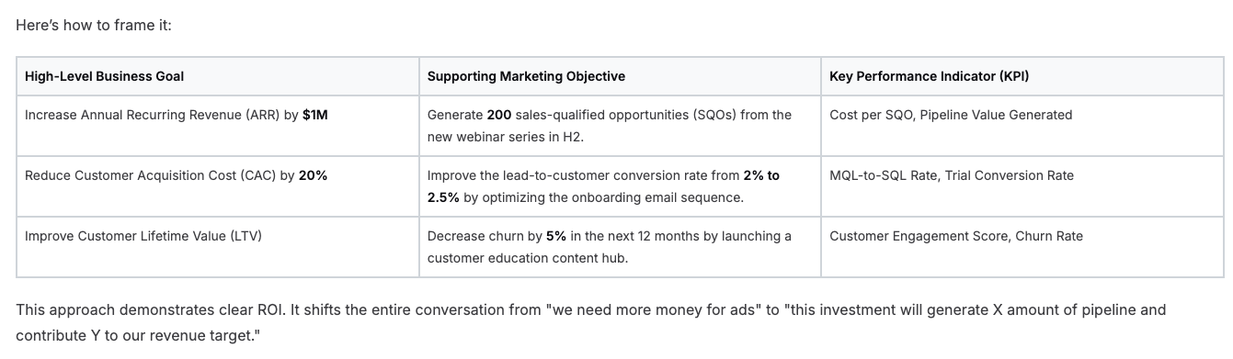
Task: Click the 'Here's how to frame it:' text
Action: point(94,25)
